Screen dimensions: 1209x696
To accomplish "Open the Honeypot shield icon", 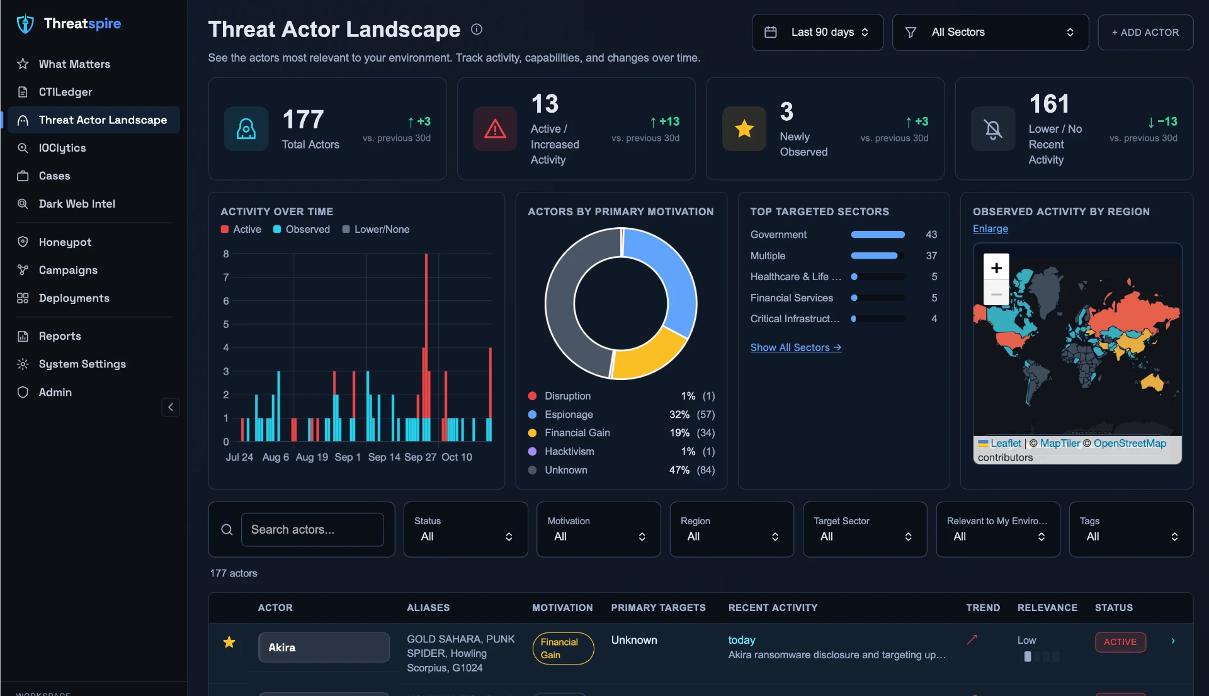I will point(23,242).
